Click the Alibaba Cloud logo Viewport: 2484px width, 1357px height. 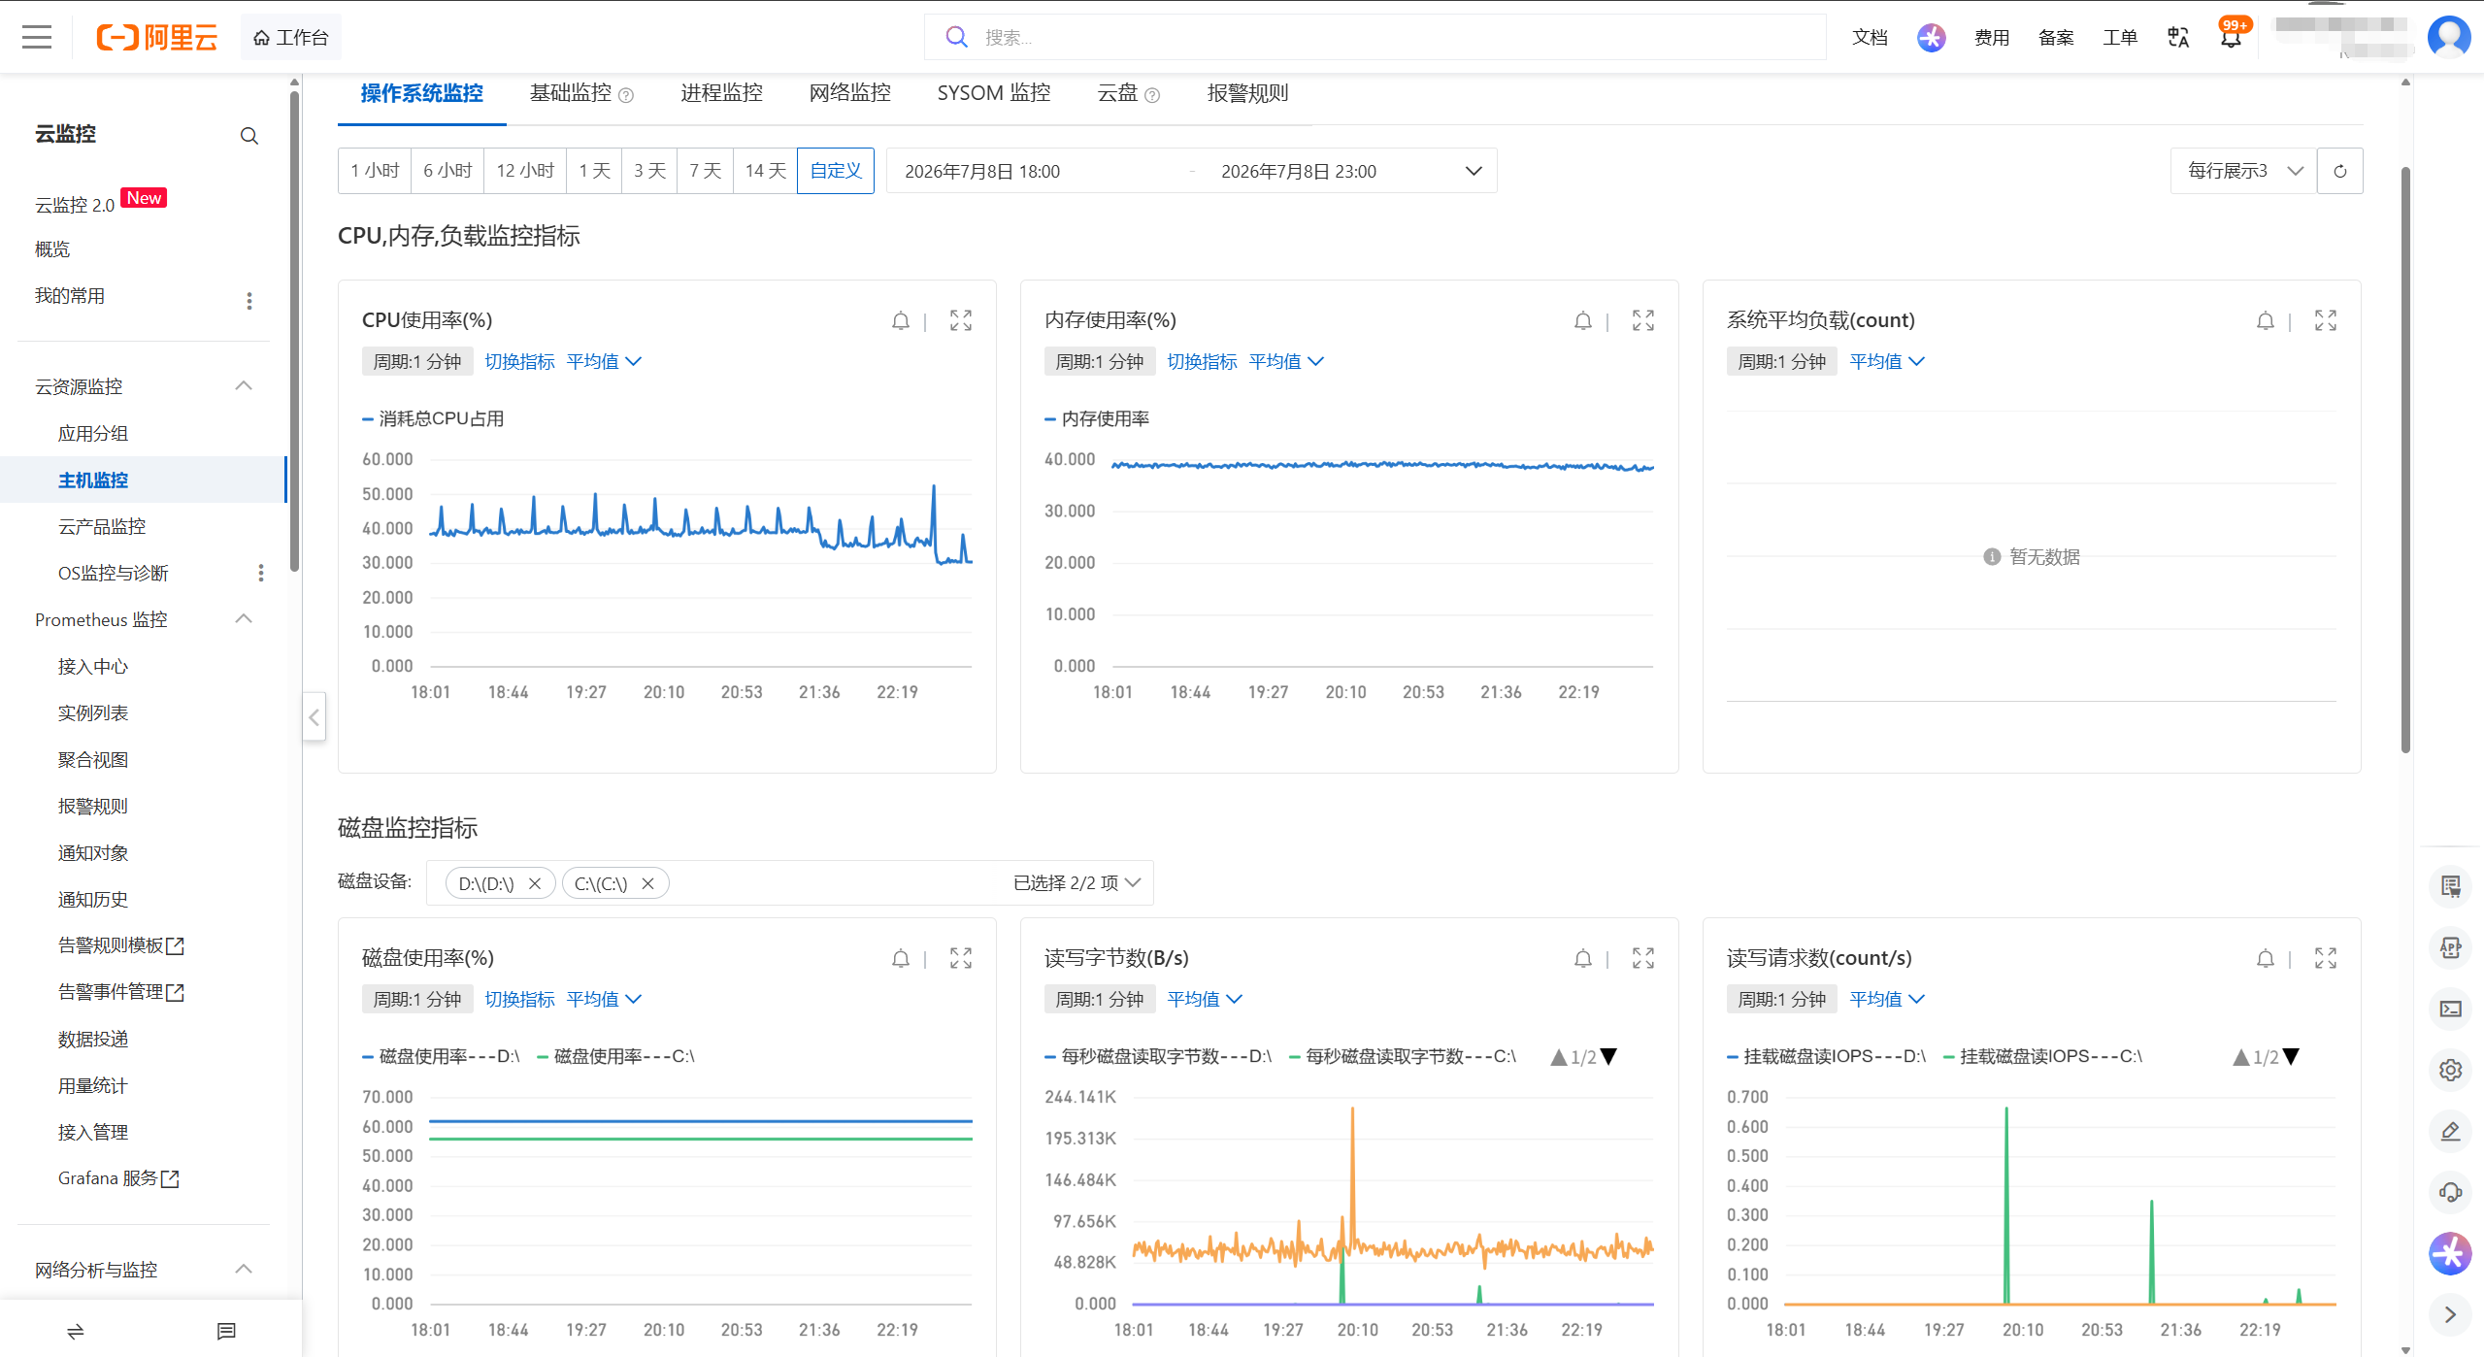point(156,37)
